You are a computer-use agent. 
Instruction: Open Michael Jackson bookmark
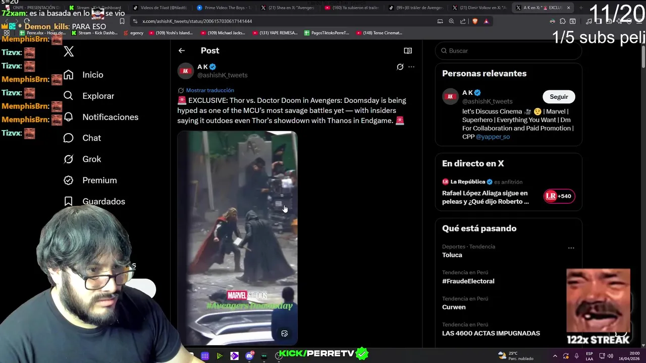tap(223, 33)
